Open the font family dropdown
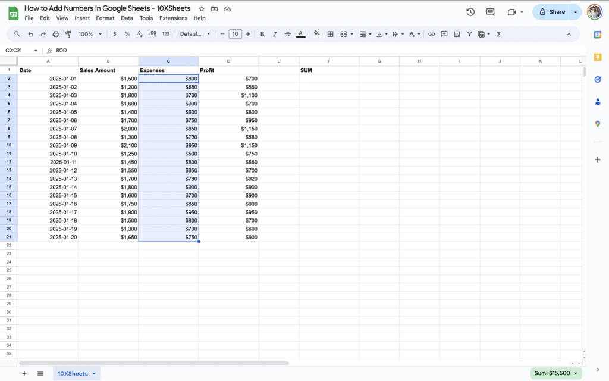The width and height of the screenshot is (609, 381). point(193,34)
